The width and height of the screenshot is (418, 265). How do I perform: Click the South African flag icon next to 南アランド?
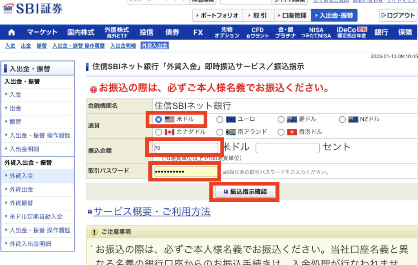(231, 132)
